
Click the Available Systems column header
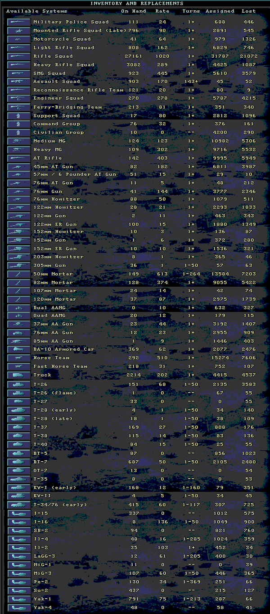pos(37,11)
